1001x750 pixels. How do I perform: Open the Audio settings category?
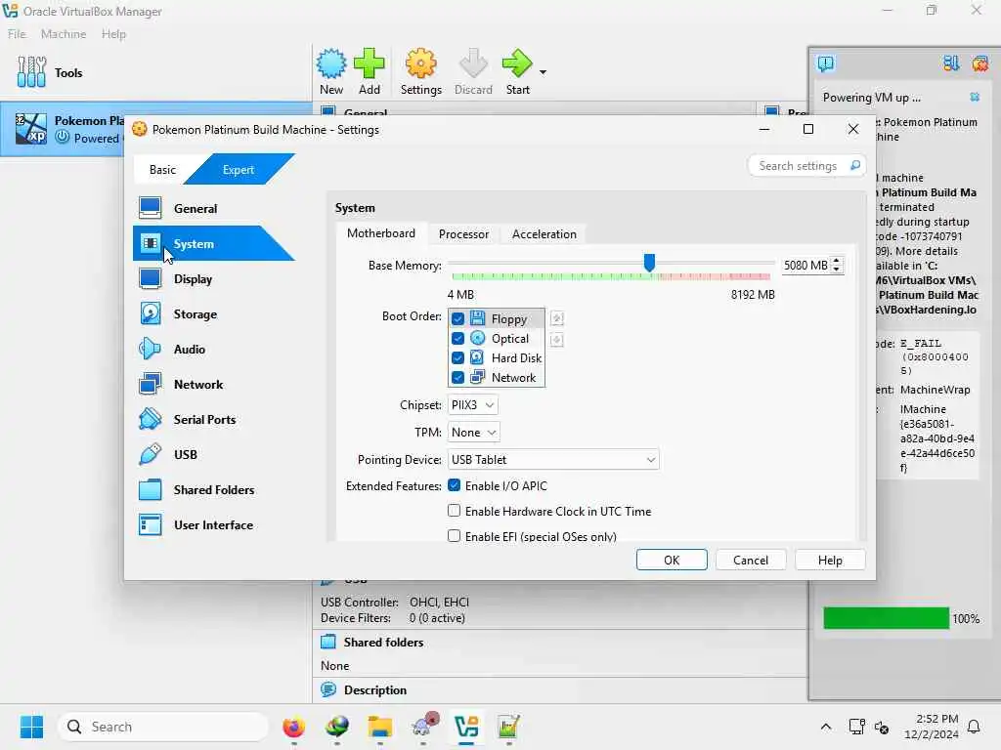(x=189, y=349)
